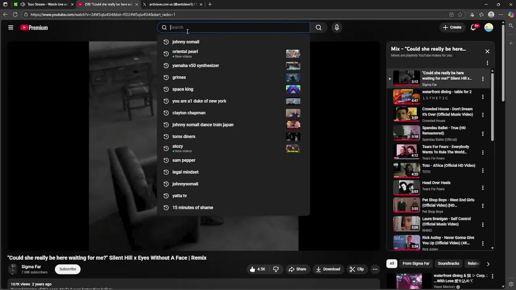Open options for 'waterfront dining - table for 2'
Image resolution: width=516 pixels, height=290 pixels.
(x=483, y=97)
